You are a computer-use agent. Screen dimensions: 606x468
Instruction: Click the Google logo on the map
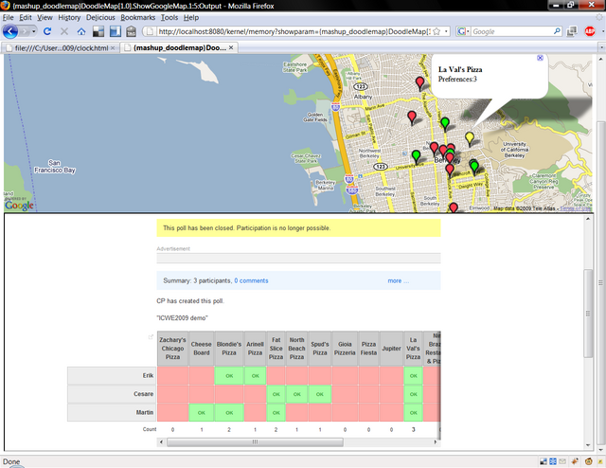(x=19, y=206)
